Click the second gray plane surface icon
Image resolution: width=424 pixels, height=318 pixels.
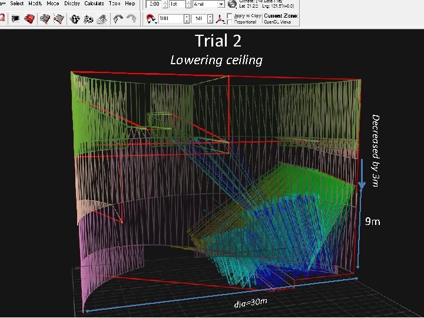click(x=59, y=19)
